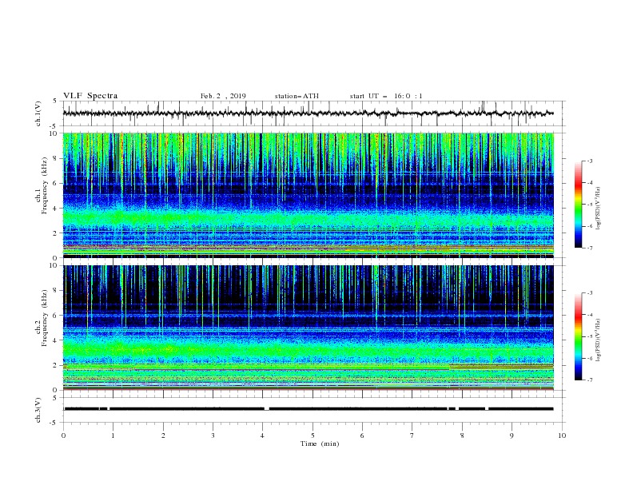Select the date text "Feb. 2 , 2019"
Screen dimensions: 633x489
[x=223, y=96]
